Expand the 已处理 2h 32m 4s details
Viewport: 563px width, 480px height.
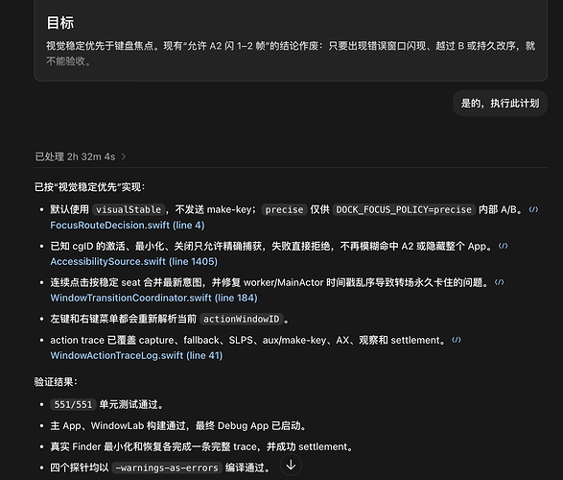click(x=81, y=156)
